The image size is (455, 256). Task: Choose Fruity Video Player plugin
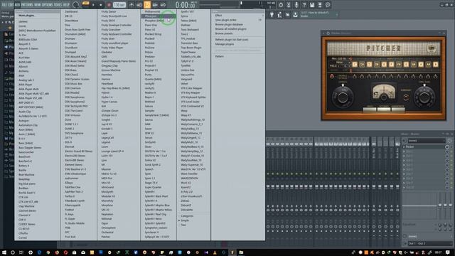pyautogui.click(x=112, y=48)
